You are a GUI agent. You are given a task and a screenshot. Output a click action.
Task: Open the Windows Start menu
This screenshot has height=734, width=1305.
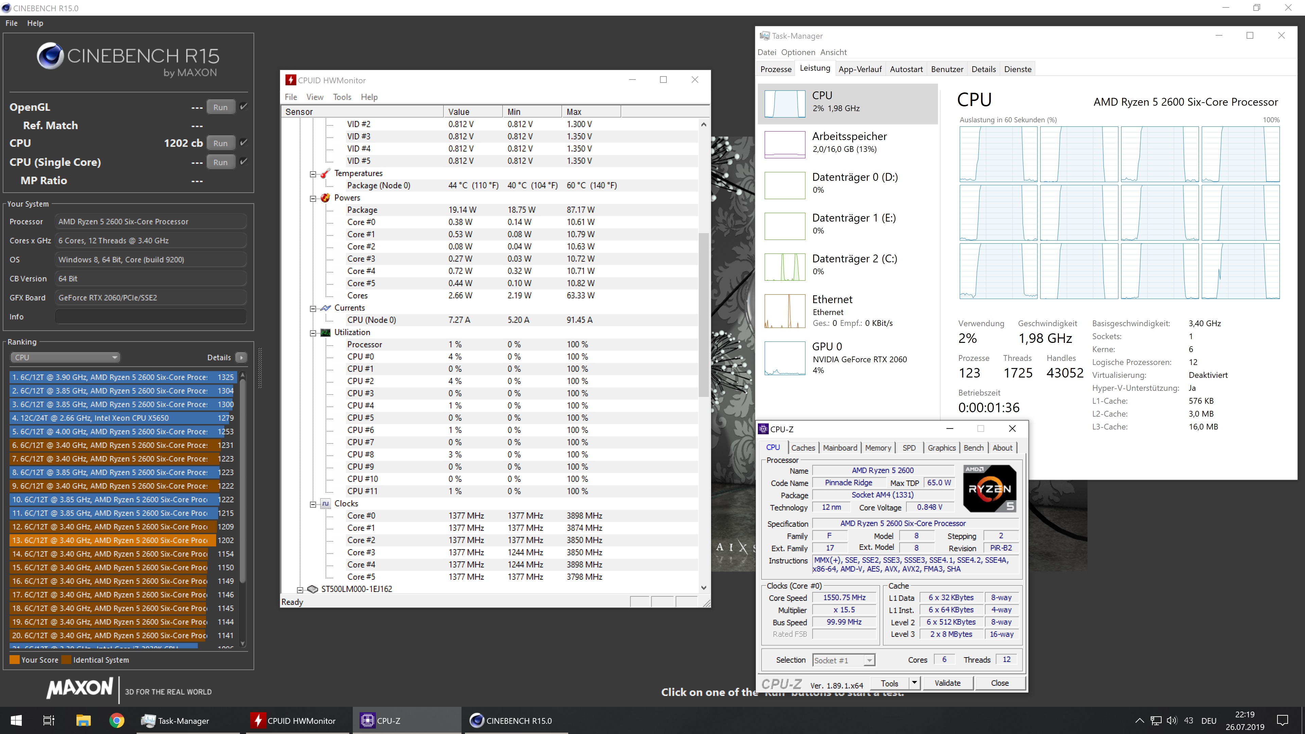(x=16, y=720)
